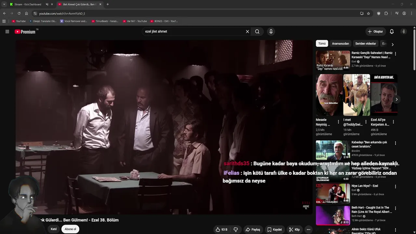
Task: View site information icon in address bar
Action: pyautogui.click(x=35, y=13)
